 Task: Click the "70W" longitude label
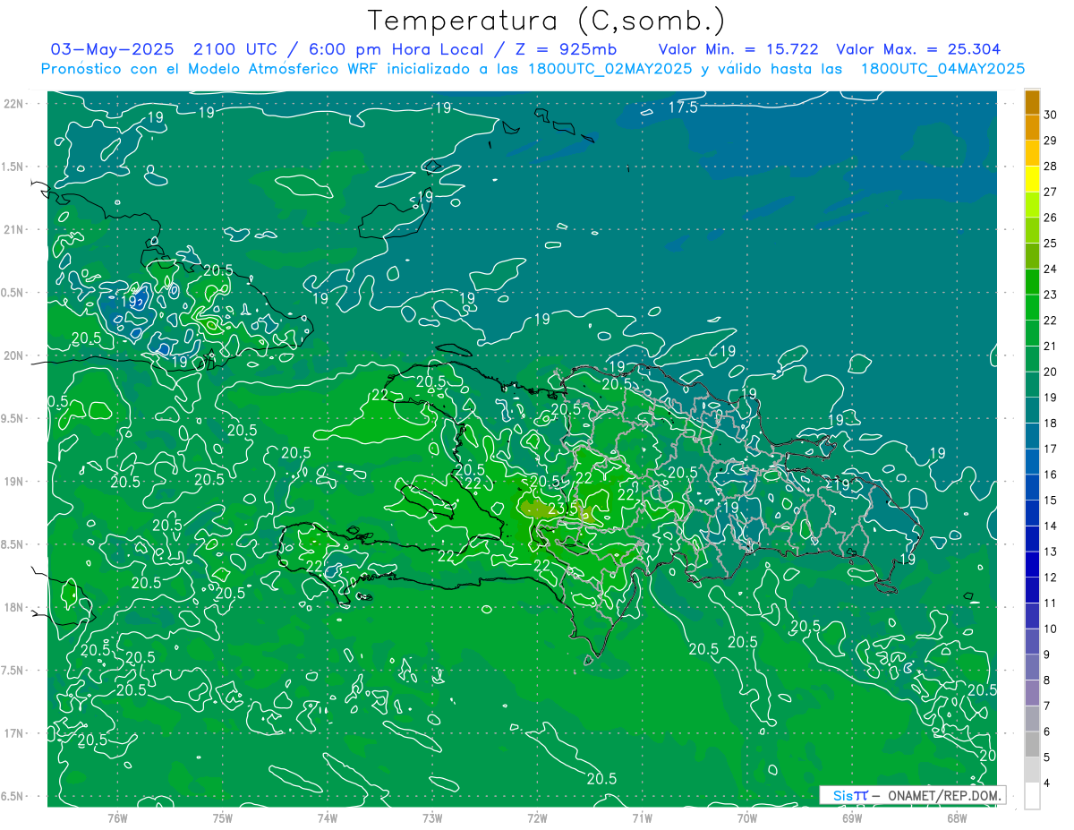747,817
